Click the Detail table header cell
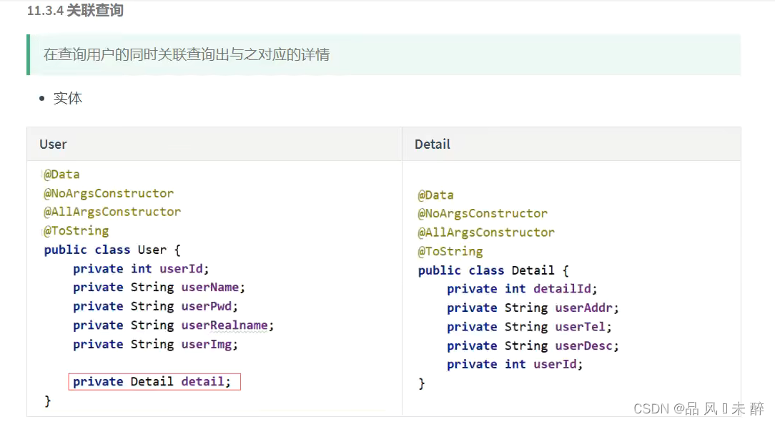This screenshot has width=775, height=422. coord(571,144)
